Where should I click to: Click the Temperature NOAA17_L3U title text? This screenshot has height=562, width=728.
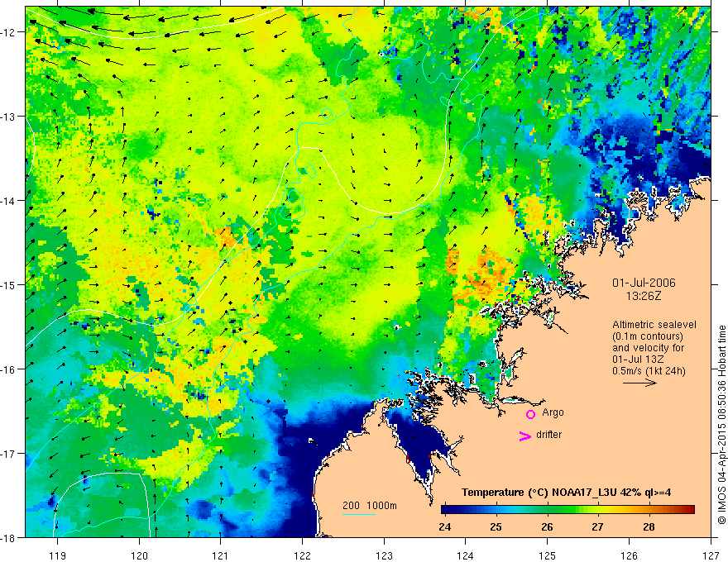[x=566, y=493]
